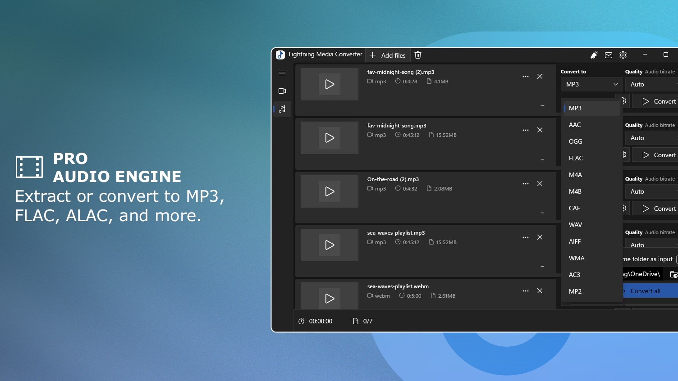Choose WAV from the format dropdown
The width and height of the screenshot is (678, 381).
[x=592, y=225]
